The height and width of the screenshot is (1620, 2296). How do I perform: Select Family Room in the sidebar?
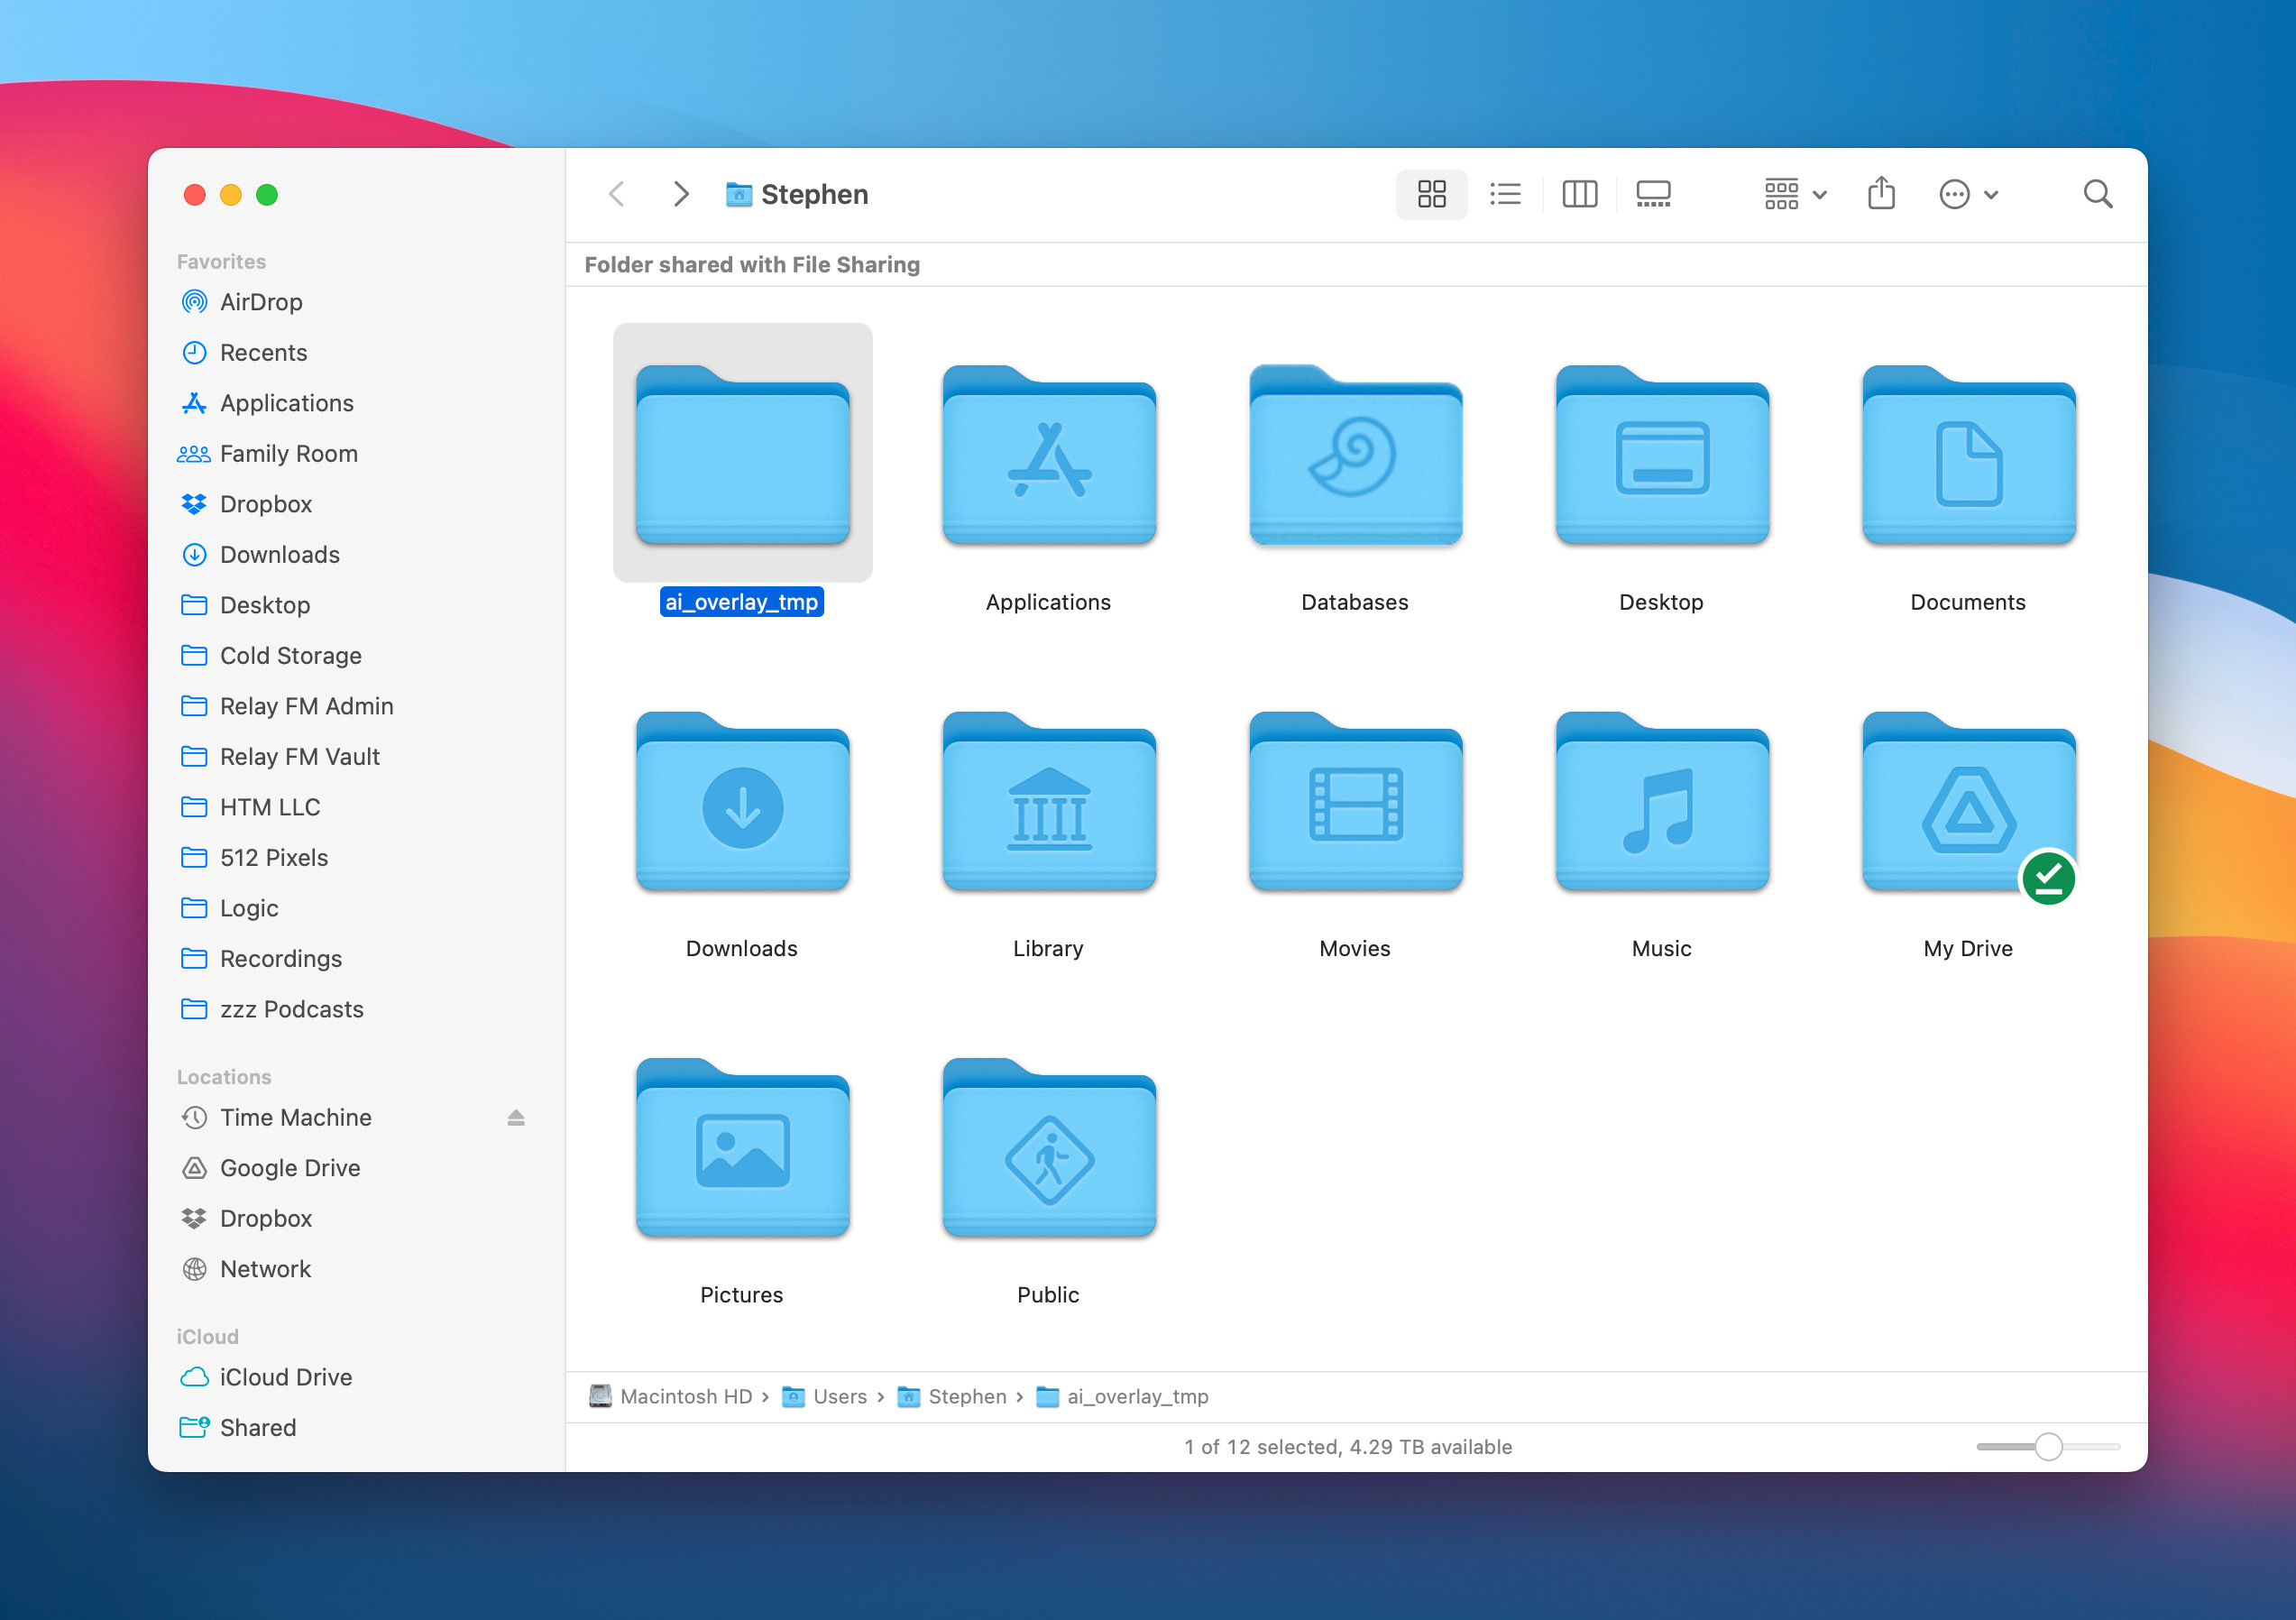coord(355,453)
